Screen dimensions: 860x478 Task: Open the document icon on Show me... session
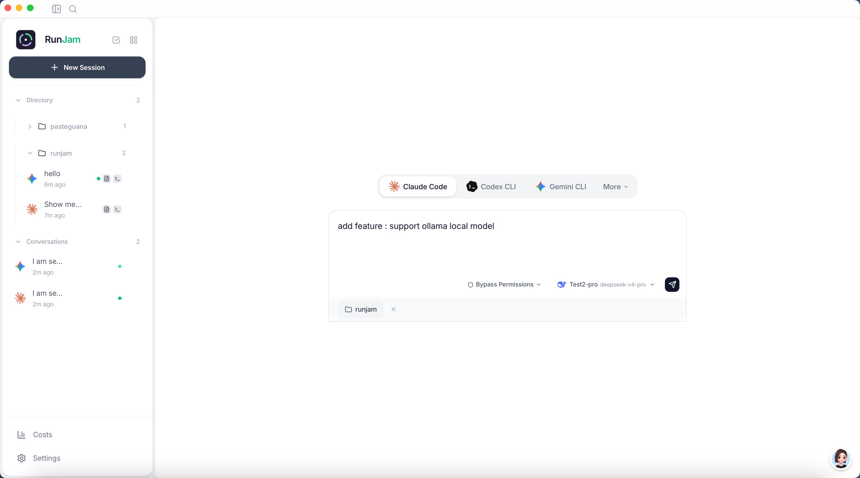(x=106, y=209)
